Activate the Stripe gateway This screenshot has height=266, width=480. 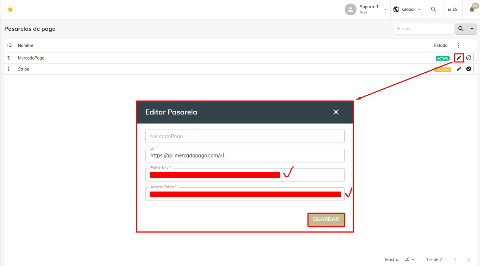click(x=469, y=69)
